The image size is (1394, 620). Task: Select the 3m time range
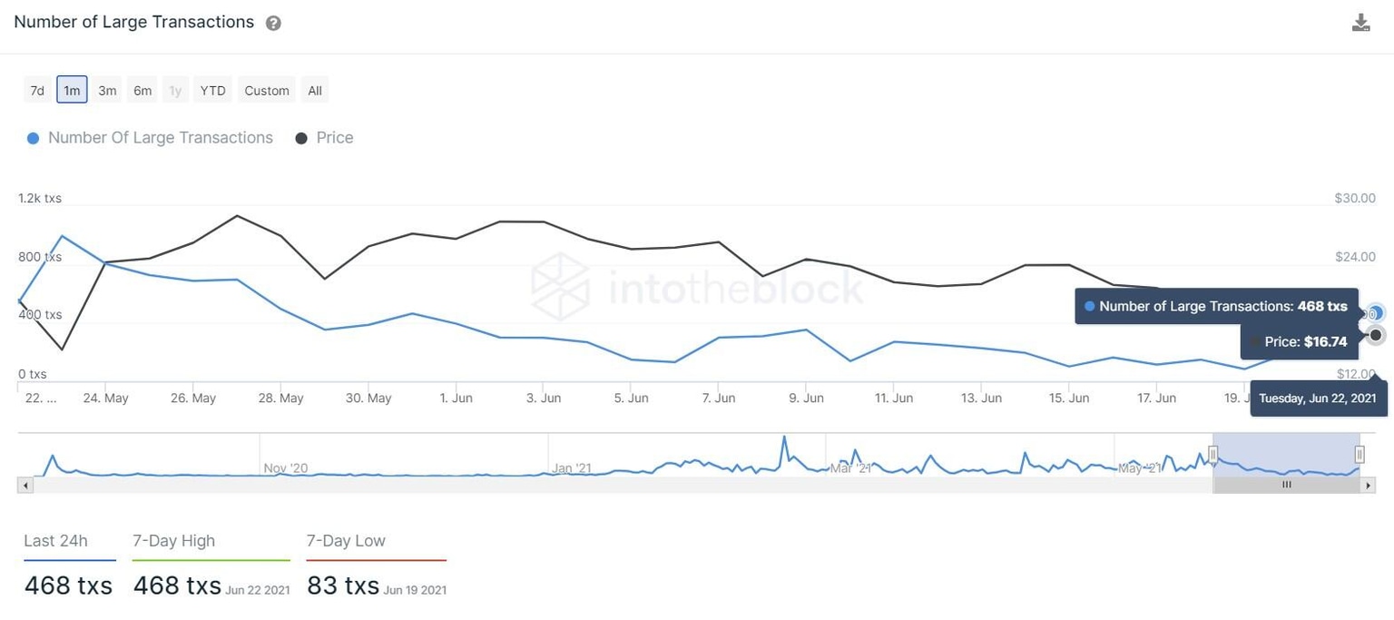click(107, 90)
